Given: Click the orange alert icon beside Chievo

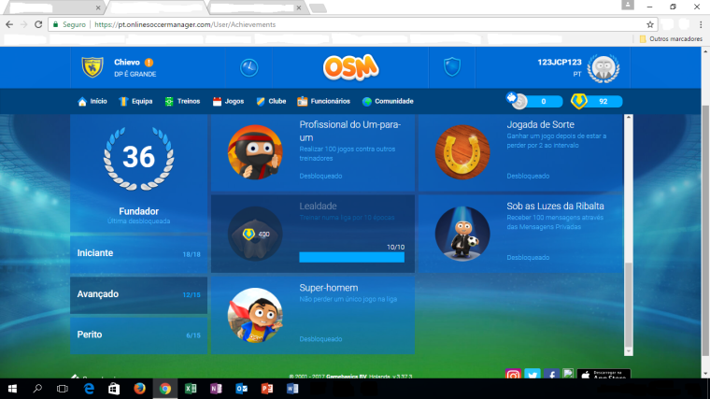Looking at the screenshot, I should point(149,63).
